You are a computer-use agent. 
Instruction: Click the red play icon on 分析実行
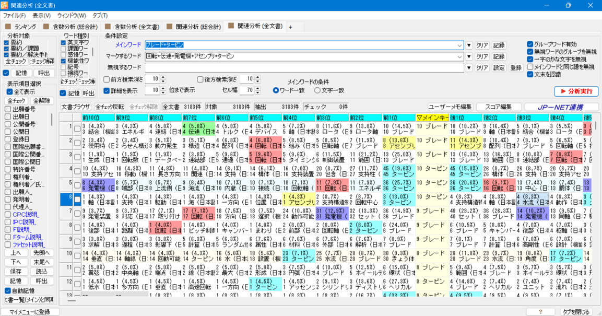pos(563,91)
